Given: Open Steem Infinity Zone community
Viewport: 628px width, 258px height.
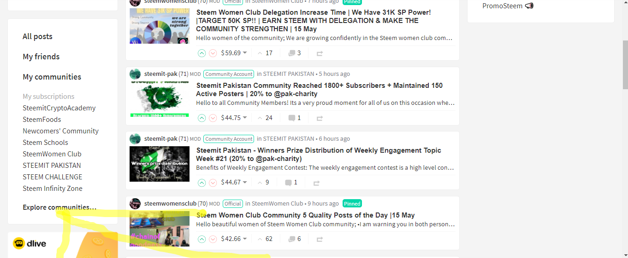Looking at the screenshot, I should pos(53,189).
